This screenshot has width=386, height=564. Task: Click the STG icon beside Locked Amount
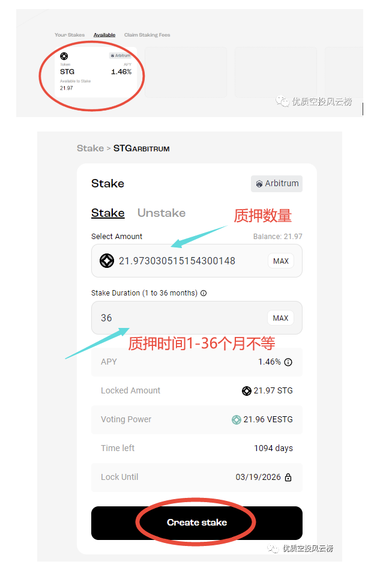247,391
